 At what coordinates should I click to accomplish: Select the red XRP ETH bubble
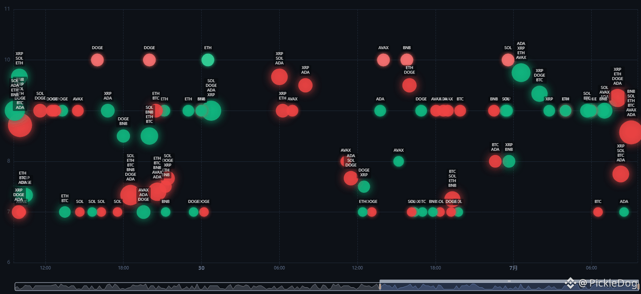pyautogui.click(x=282, y=111)
